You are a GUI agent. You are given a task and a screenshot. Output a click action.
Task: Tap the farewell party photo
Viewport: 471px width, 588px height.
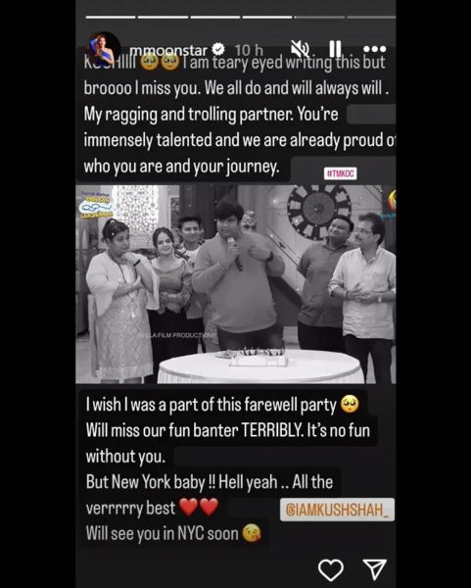pyautogui.click(x=236, y=284)
